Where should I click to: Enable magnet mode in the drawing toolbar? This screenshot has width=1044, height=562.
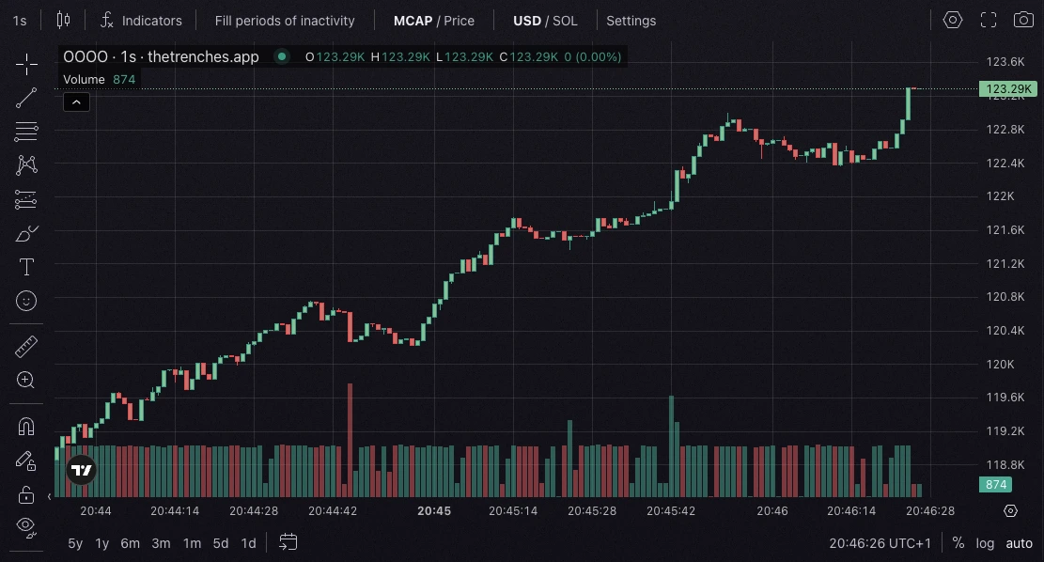[x=25, y=426]
